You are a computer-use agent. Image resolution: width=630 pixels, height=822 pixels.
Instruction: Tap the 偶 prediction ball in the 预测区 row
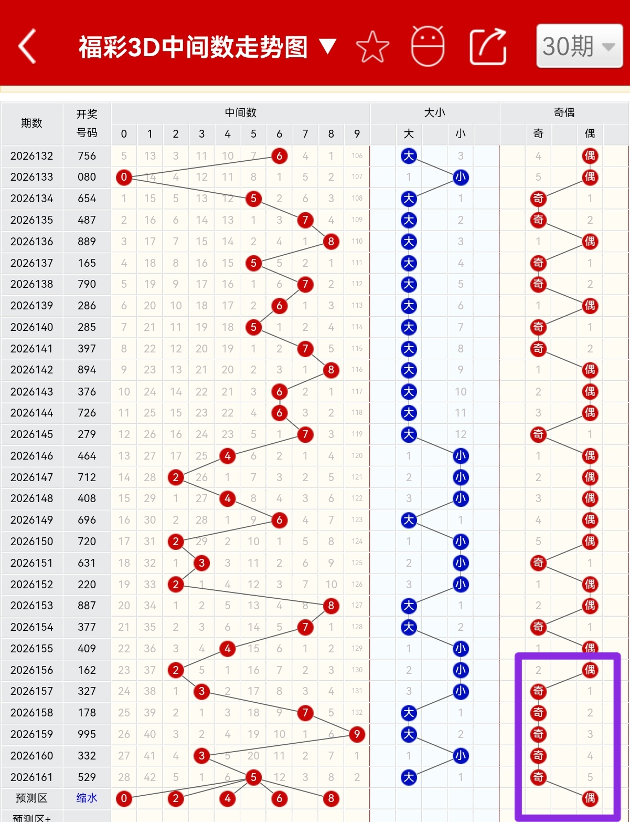click(x=590, y=798)
